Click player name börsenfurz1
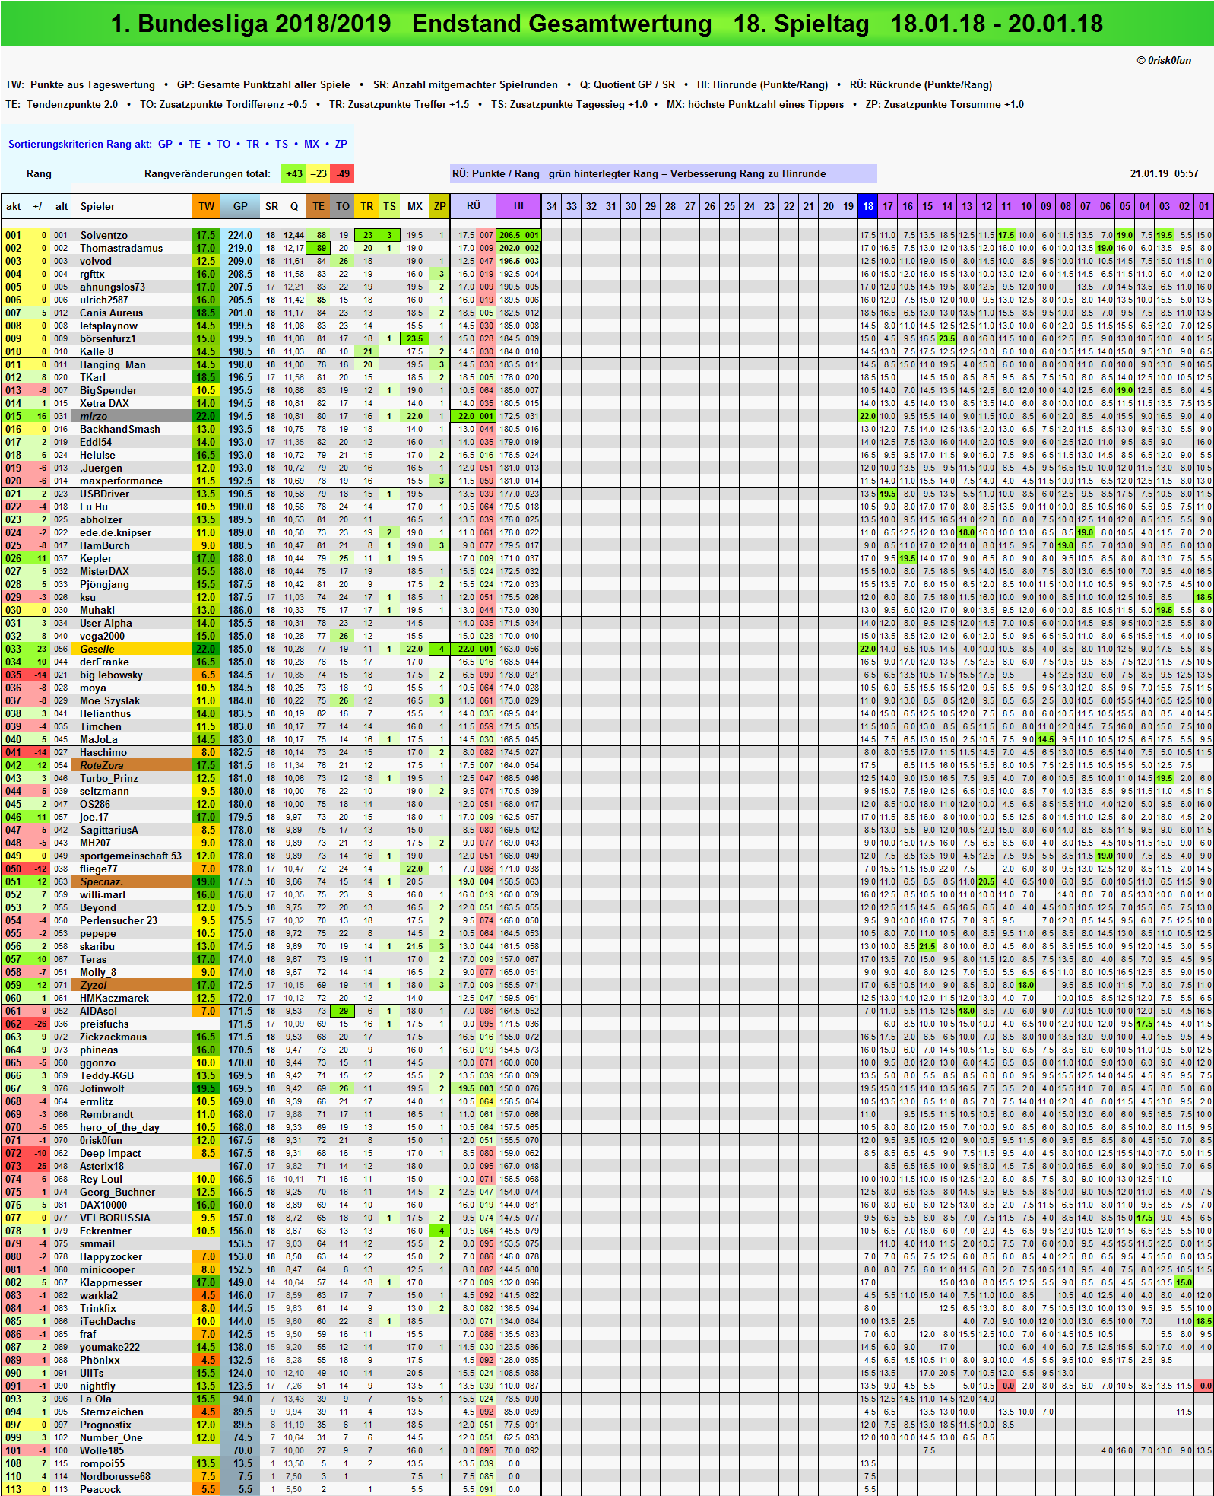The width and height of the screenshot is (1214, 1496). point(108,338)
